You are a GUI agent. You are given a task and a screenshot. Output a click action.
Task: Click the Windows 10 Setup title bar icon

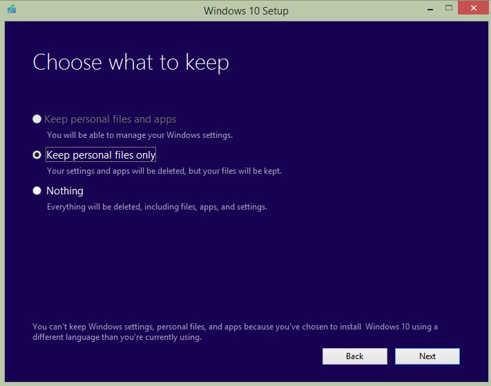point(11,10)
